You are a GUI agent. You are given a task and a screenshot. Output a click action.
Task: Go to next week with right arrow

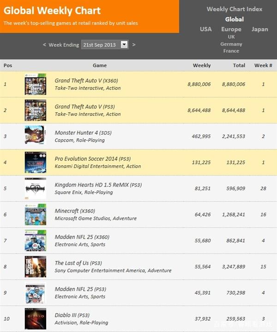(134, 45)
